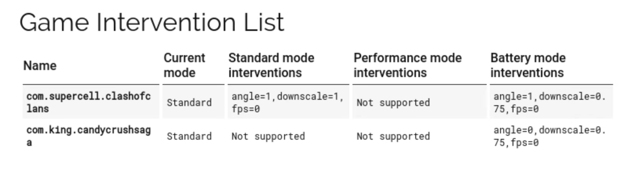Select Candy Crush performance mode Not supported cell

coord(393,136)
